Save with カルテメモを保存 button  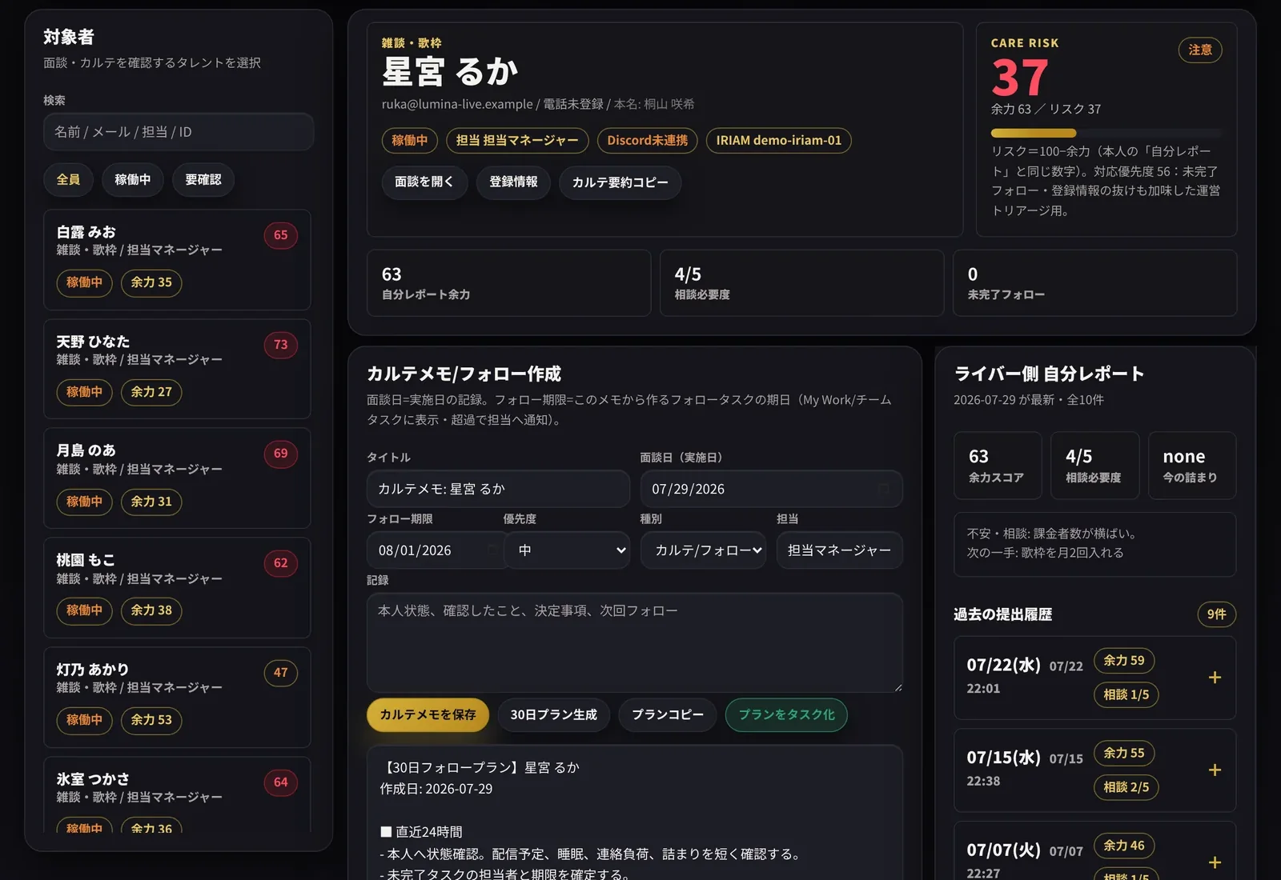coord(428,715)
